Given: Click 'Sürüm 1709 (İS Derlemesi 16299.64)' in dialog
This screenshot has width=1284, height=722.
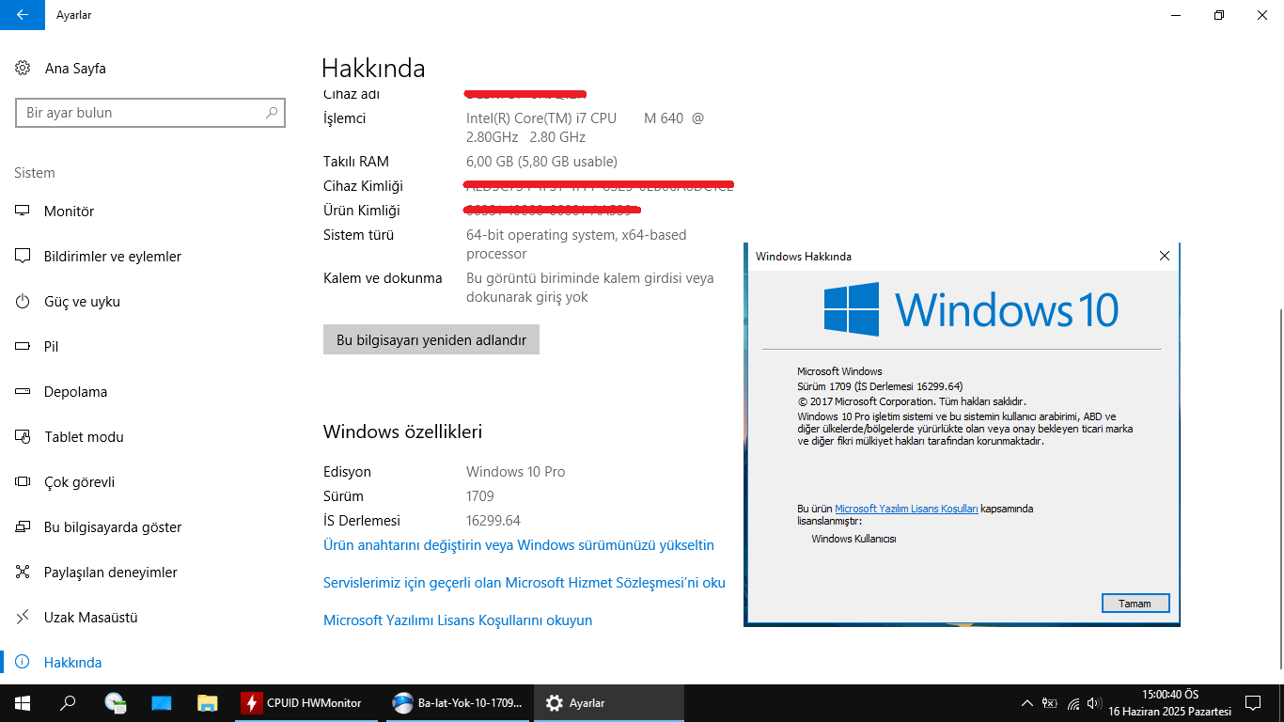Looking at the screenshot, I should click(880, 386).
